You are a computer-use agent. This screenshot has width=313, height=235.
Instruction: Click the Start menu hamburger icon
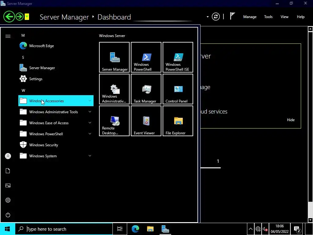click(8, 36)
